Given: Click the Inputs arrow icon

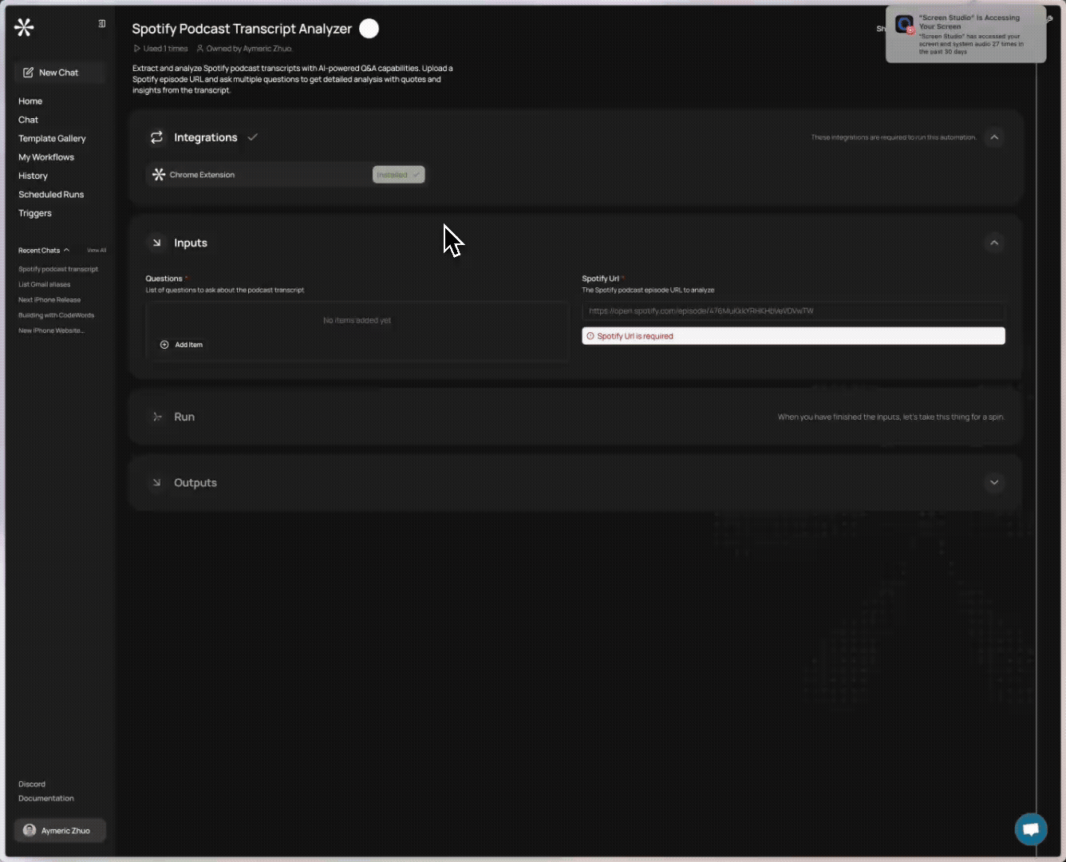Looking at the screenshot, I should click(156, 243).
